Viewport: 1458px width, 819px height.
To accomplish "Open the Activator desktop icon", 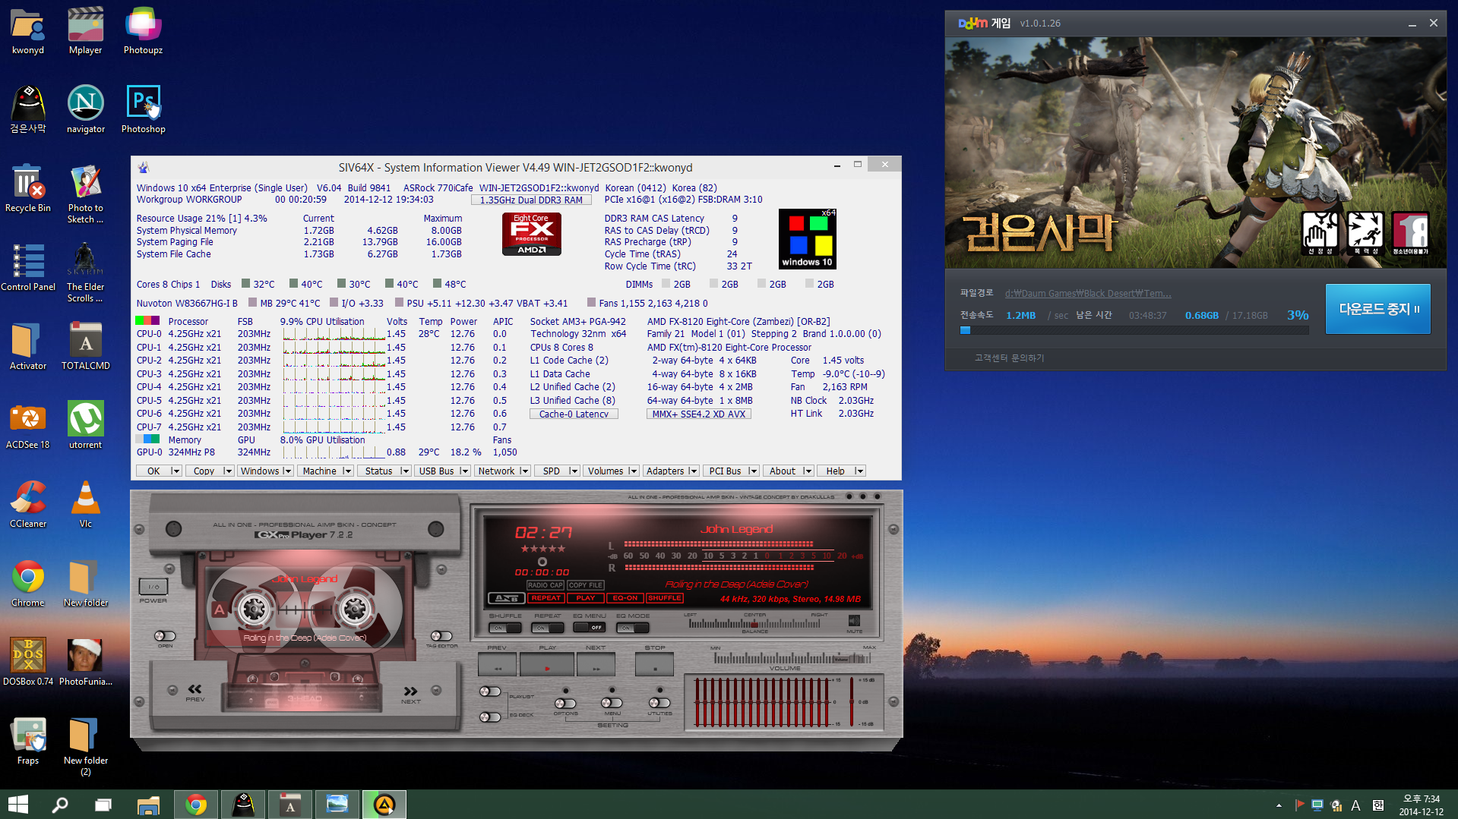I will (28, 347).
